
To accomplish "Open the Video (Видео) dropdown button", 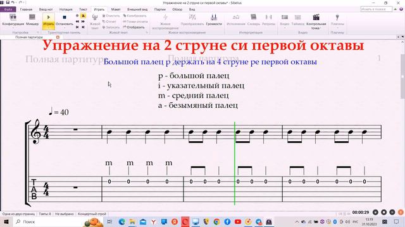I will [x=285, y=21].
